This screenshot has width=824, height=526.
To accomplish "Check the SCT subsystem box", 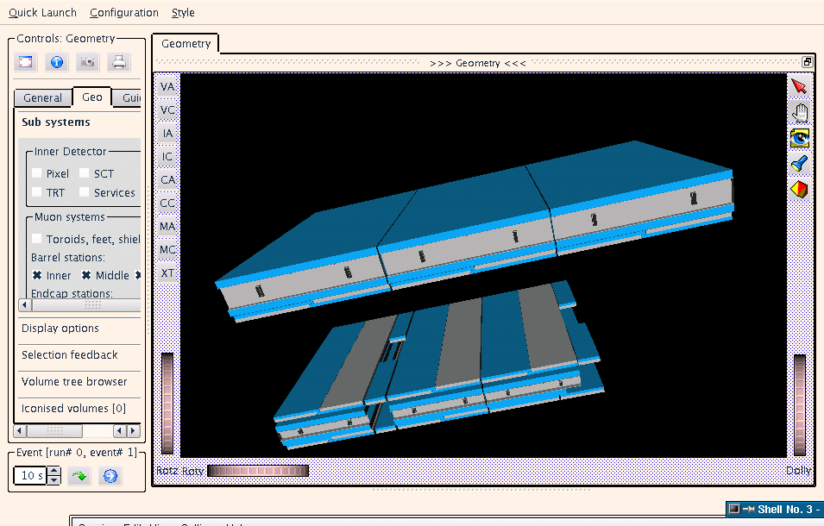I will point(85,173).
